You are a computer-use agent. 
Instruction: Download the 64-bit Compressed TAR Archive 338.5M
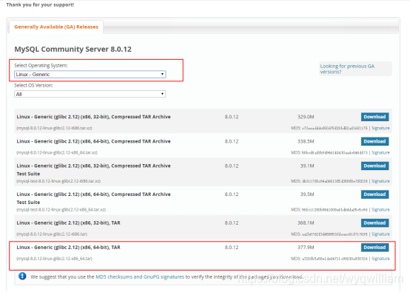(374, 141)
